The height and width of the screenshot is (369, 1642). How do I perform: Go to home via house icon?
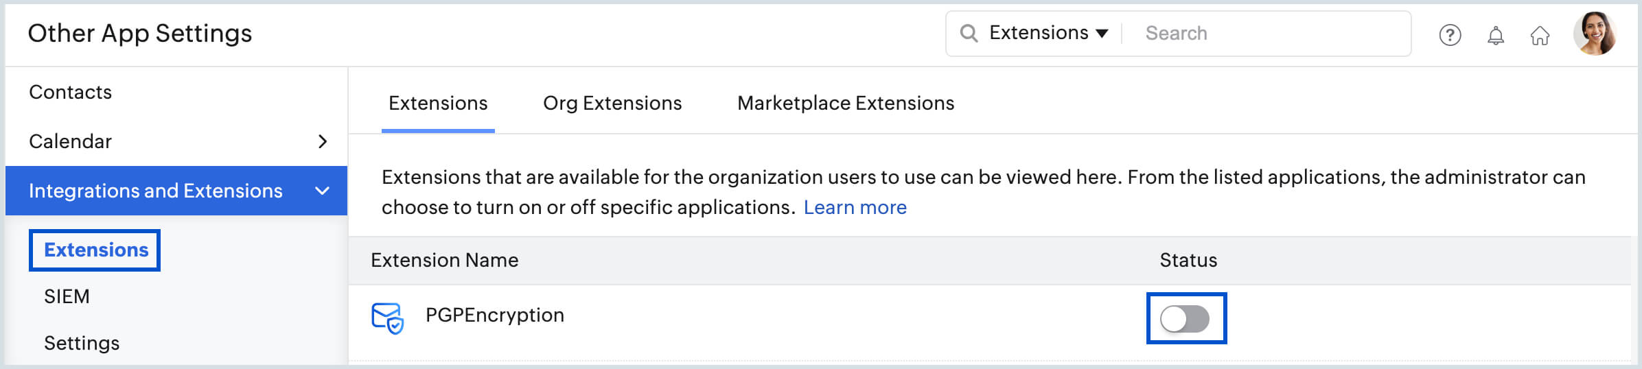(1540, 35)
